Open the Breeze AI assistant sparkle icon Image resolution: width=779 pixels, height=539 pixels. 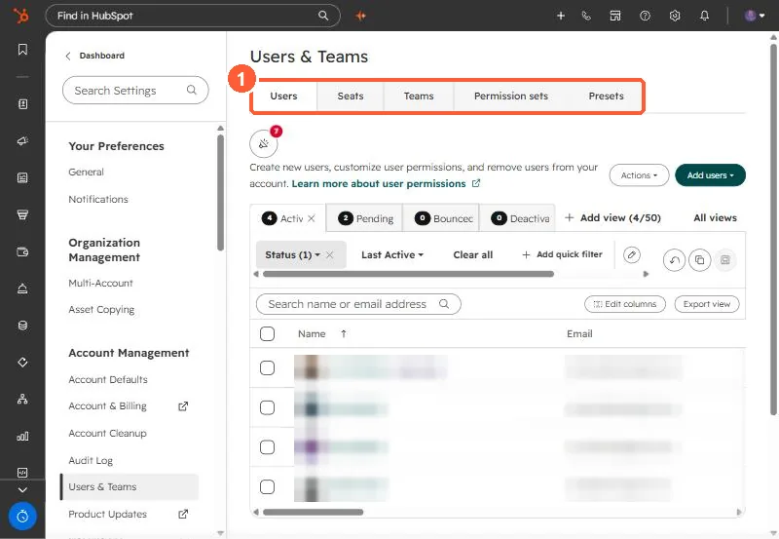360,16
